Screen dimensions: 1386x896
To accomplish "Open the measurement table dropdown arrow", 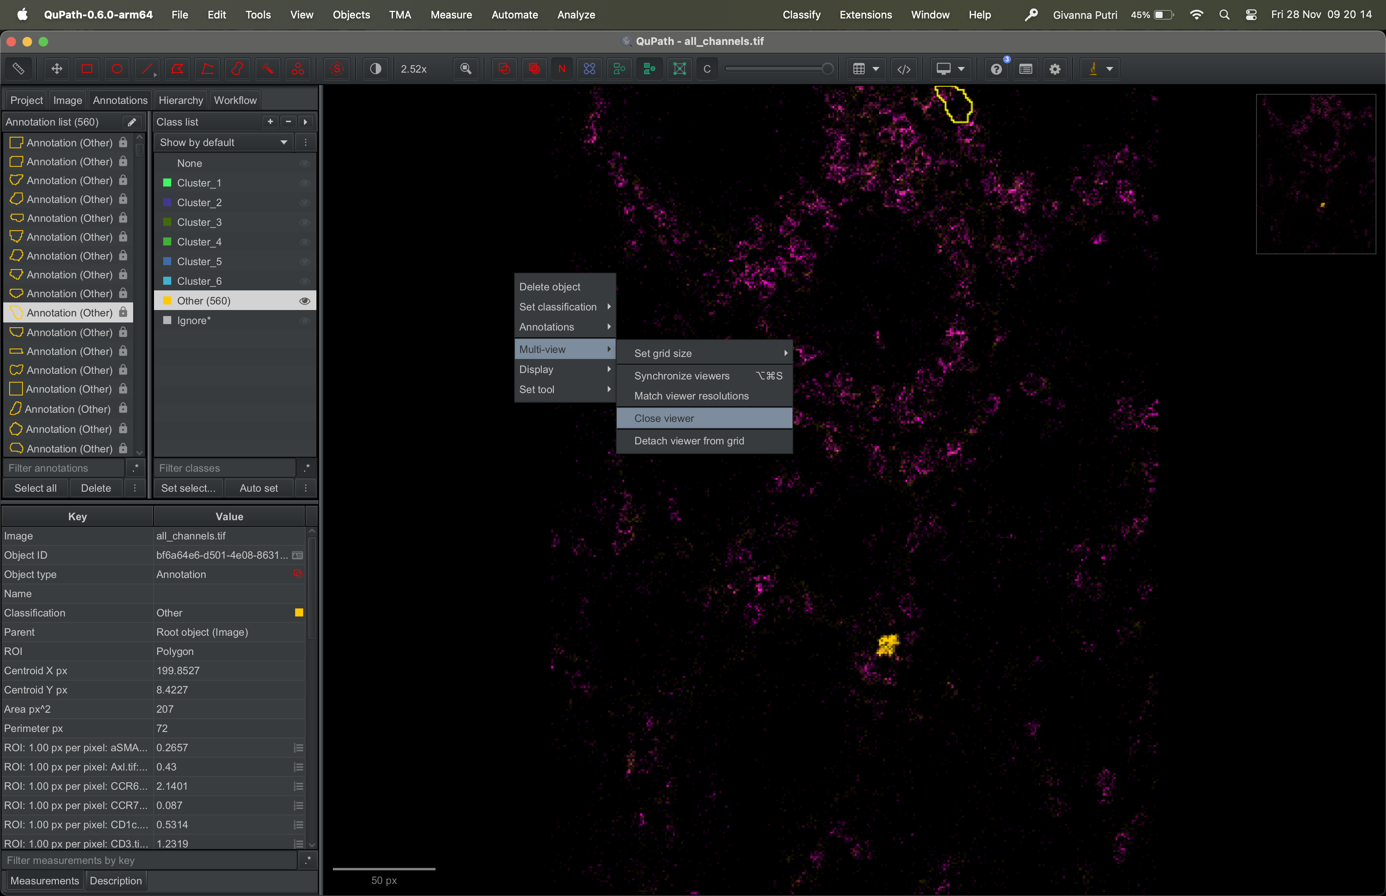I will point(875,69).
